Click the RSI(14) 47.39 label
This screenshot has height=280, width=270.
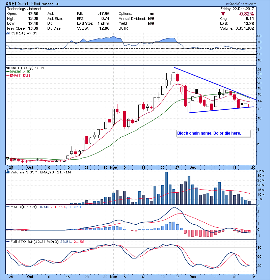tap(24, 33)
